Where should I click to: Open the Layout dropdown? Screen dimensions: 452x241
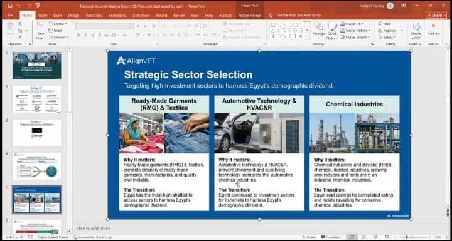pos(58,24)
